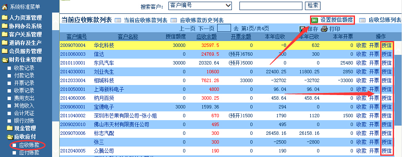The image size is (402, 157).
Task: Sort by the 应收余额 column header
Action: pyautogui.click(x=206, y=37)
